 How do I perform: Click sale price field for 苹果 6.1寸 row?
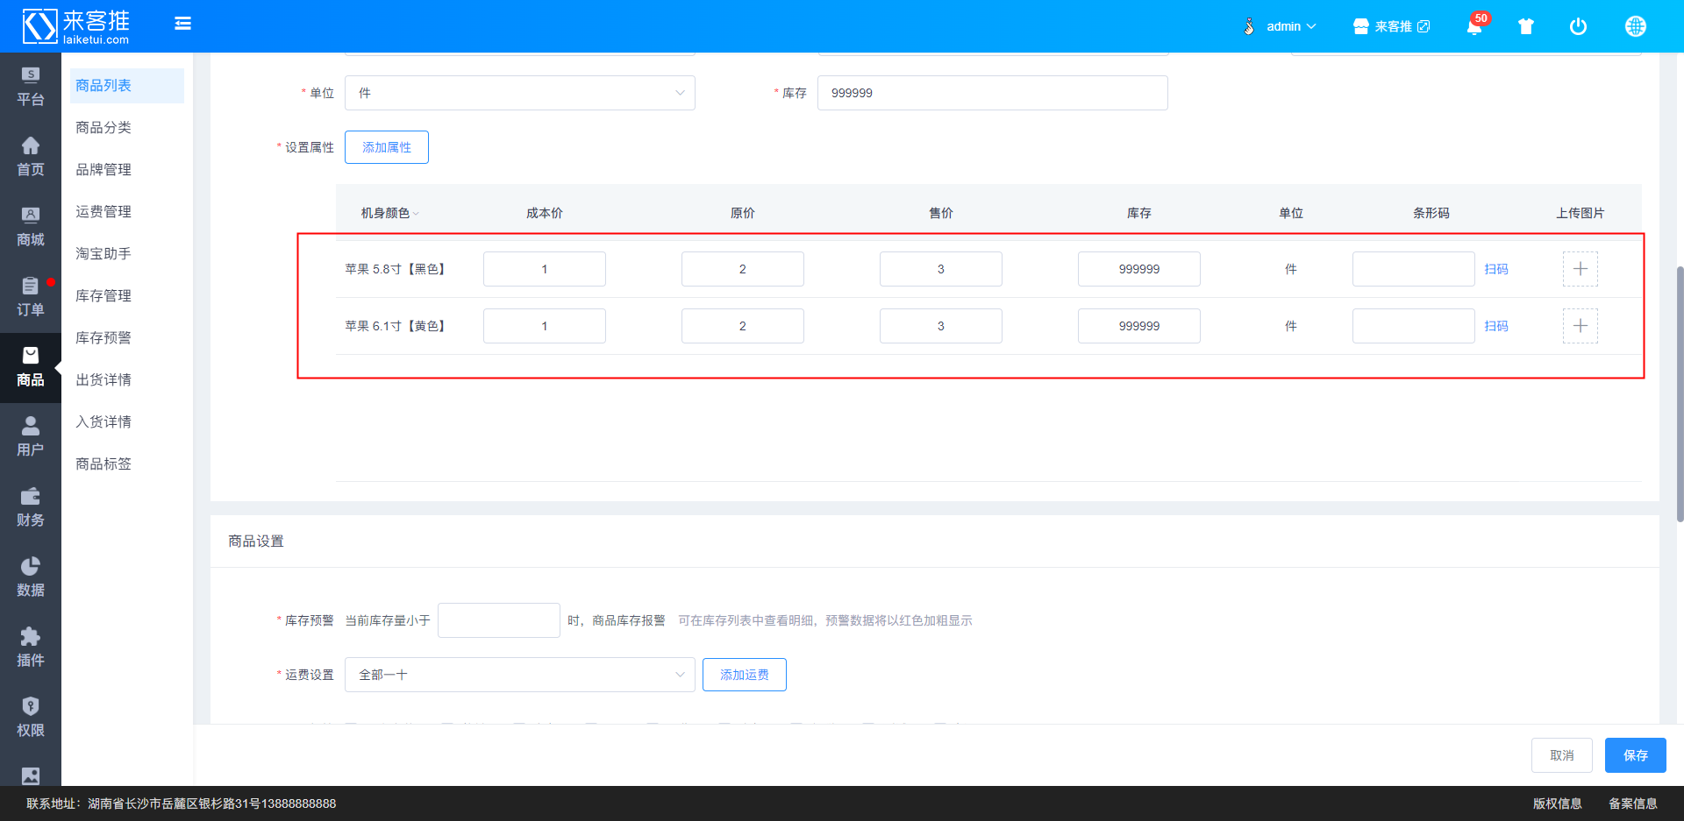point(941,326)
